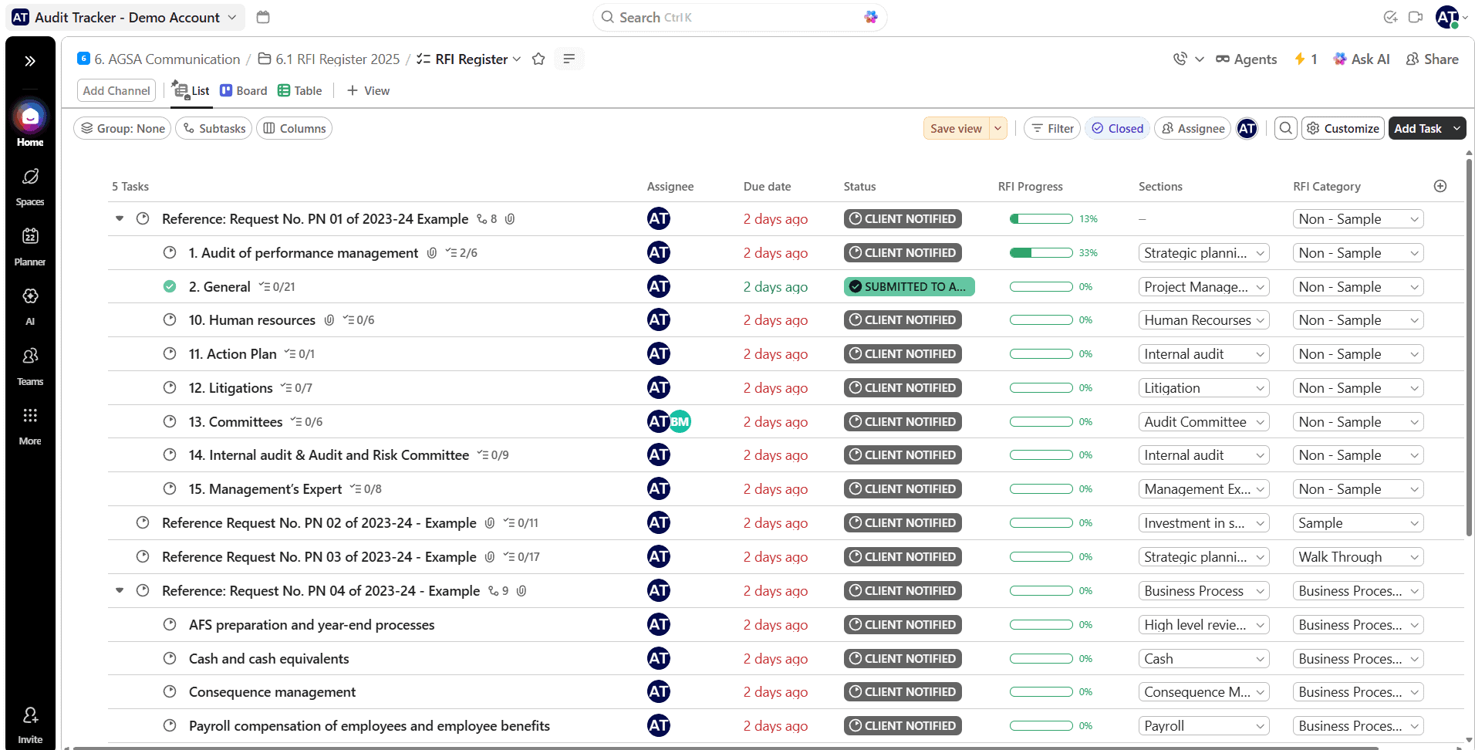Open the list description lines icon

tap(569, 59)
